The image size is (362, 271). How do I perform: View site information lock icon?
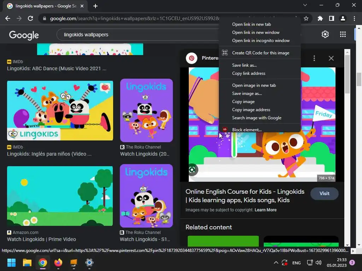(x=44, y=18)
